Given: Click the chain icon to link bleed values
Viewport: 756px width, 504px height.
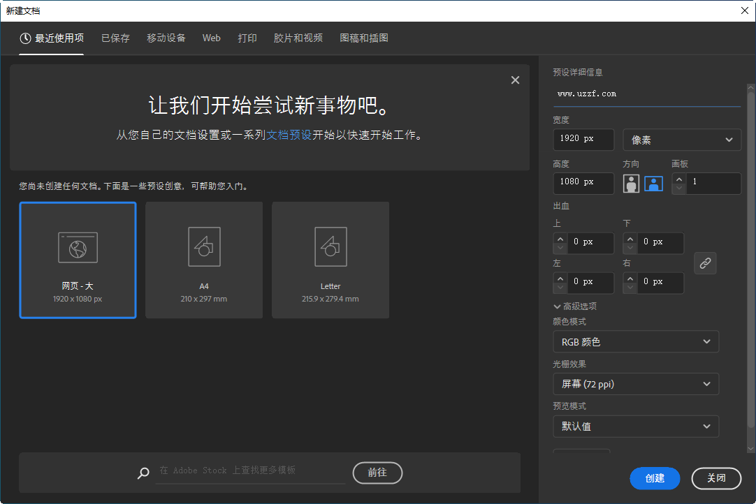Looking at the screenshot, I should (705, 262).
